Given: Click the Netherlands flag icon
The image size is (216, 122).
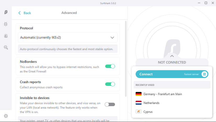Looking at the screenshot, I should click(139, 103).
